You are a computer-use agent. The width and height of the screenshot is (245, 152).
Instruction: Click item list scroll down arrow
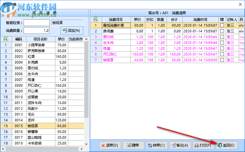86,144
